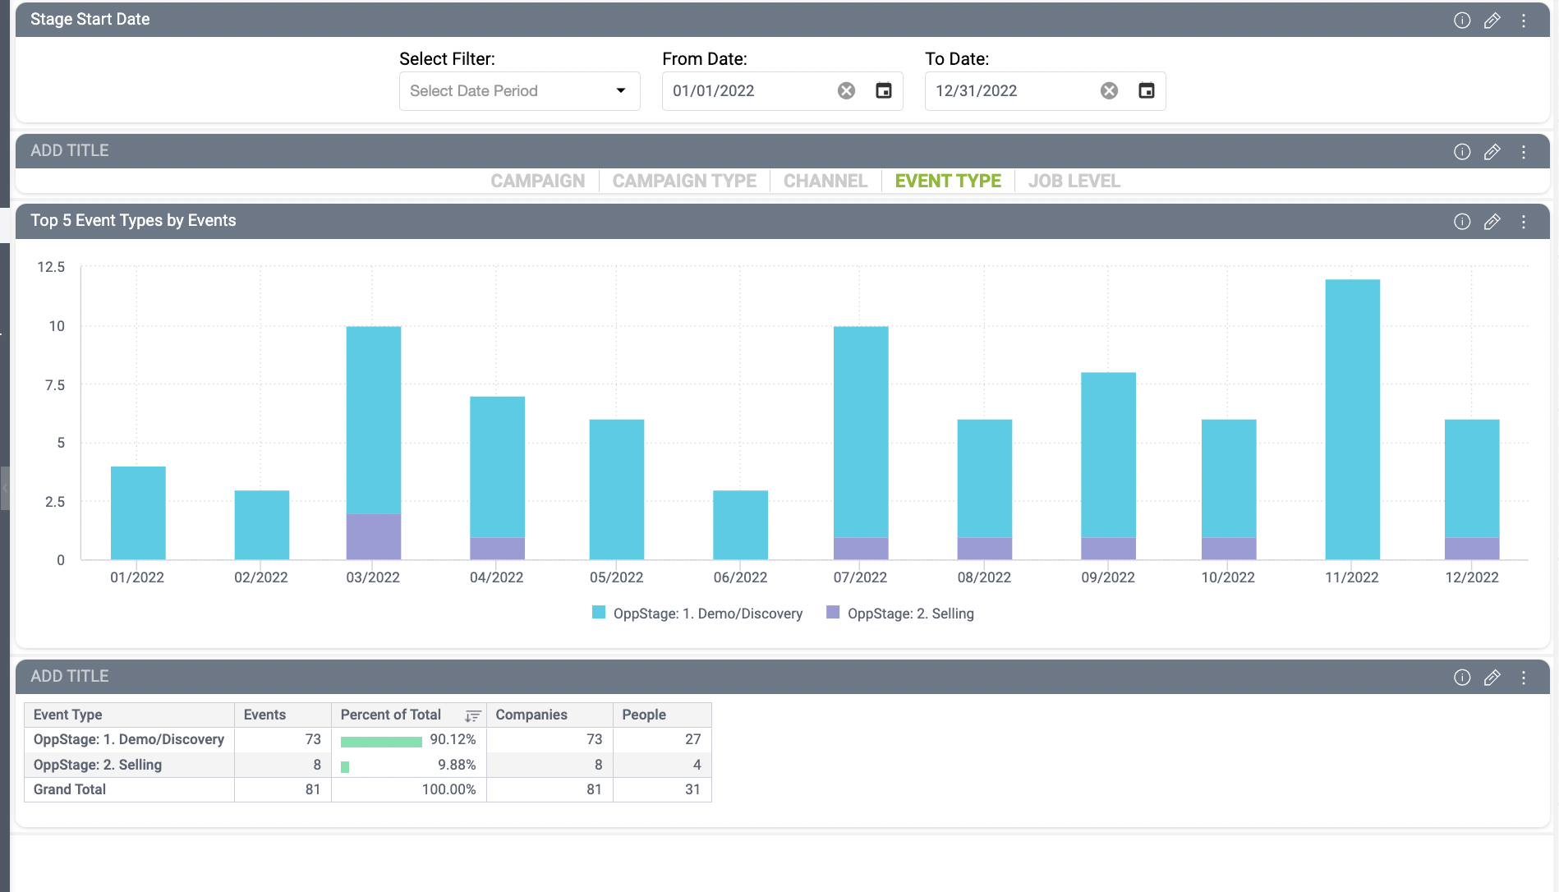
Task: Click the 90.12% percent cell
Action: click(x=408, y=740)
